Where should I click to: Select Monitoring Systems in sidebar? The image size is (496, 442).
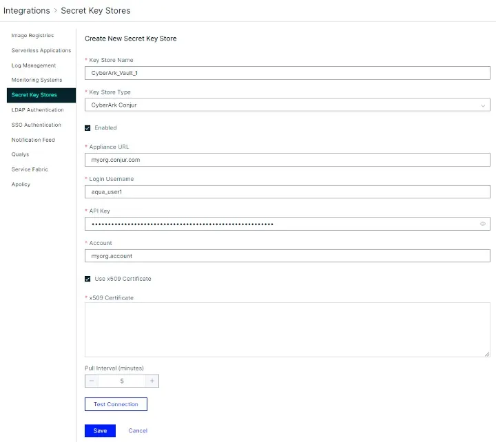tap(37, 80)
